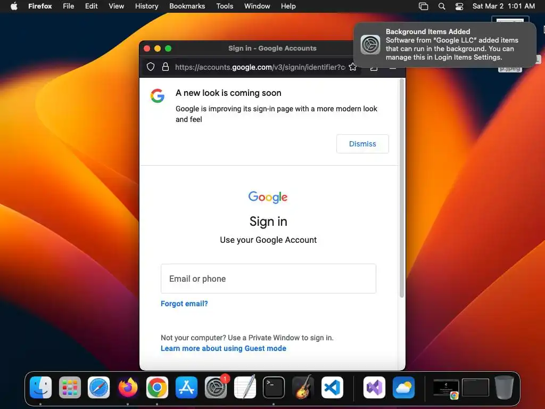The width and height of the screenshot is (545, 409).
Task: Launch Terminal from the Dock
Action: pos(274,387)
